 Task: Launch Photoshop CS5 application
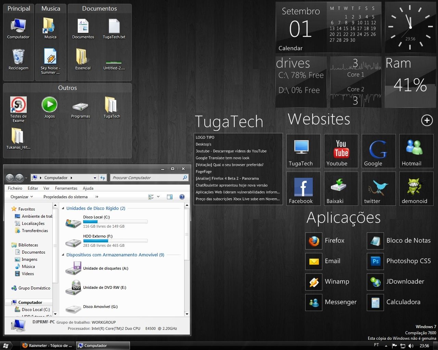399,261
